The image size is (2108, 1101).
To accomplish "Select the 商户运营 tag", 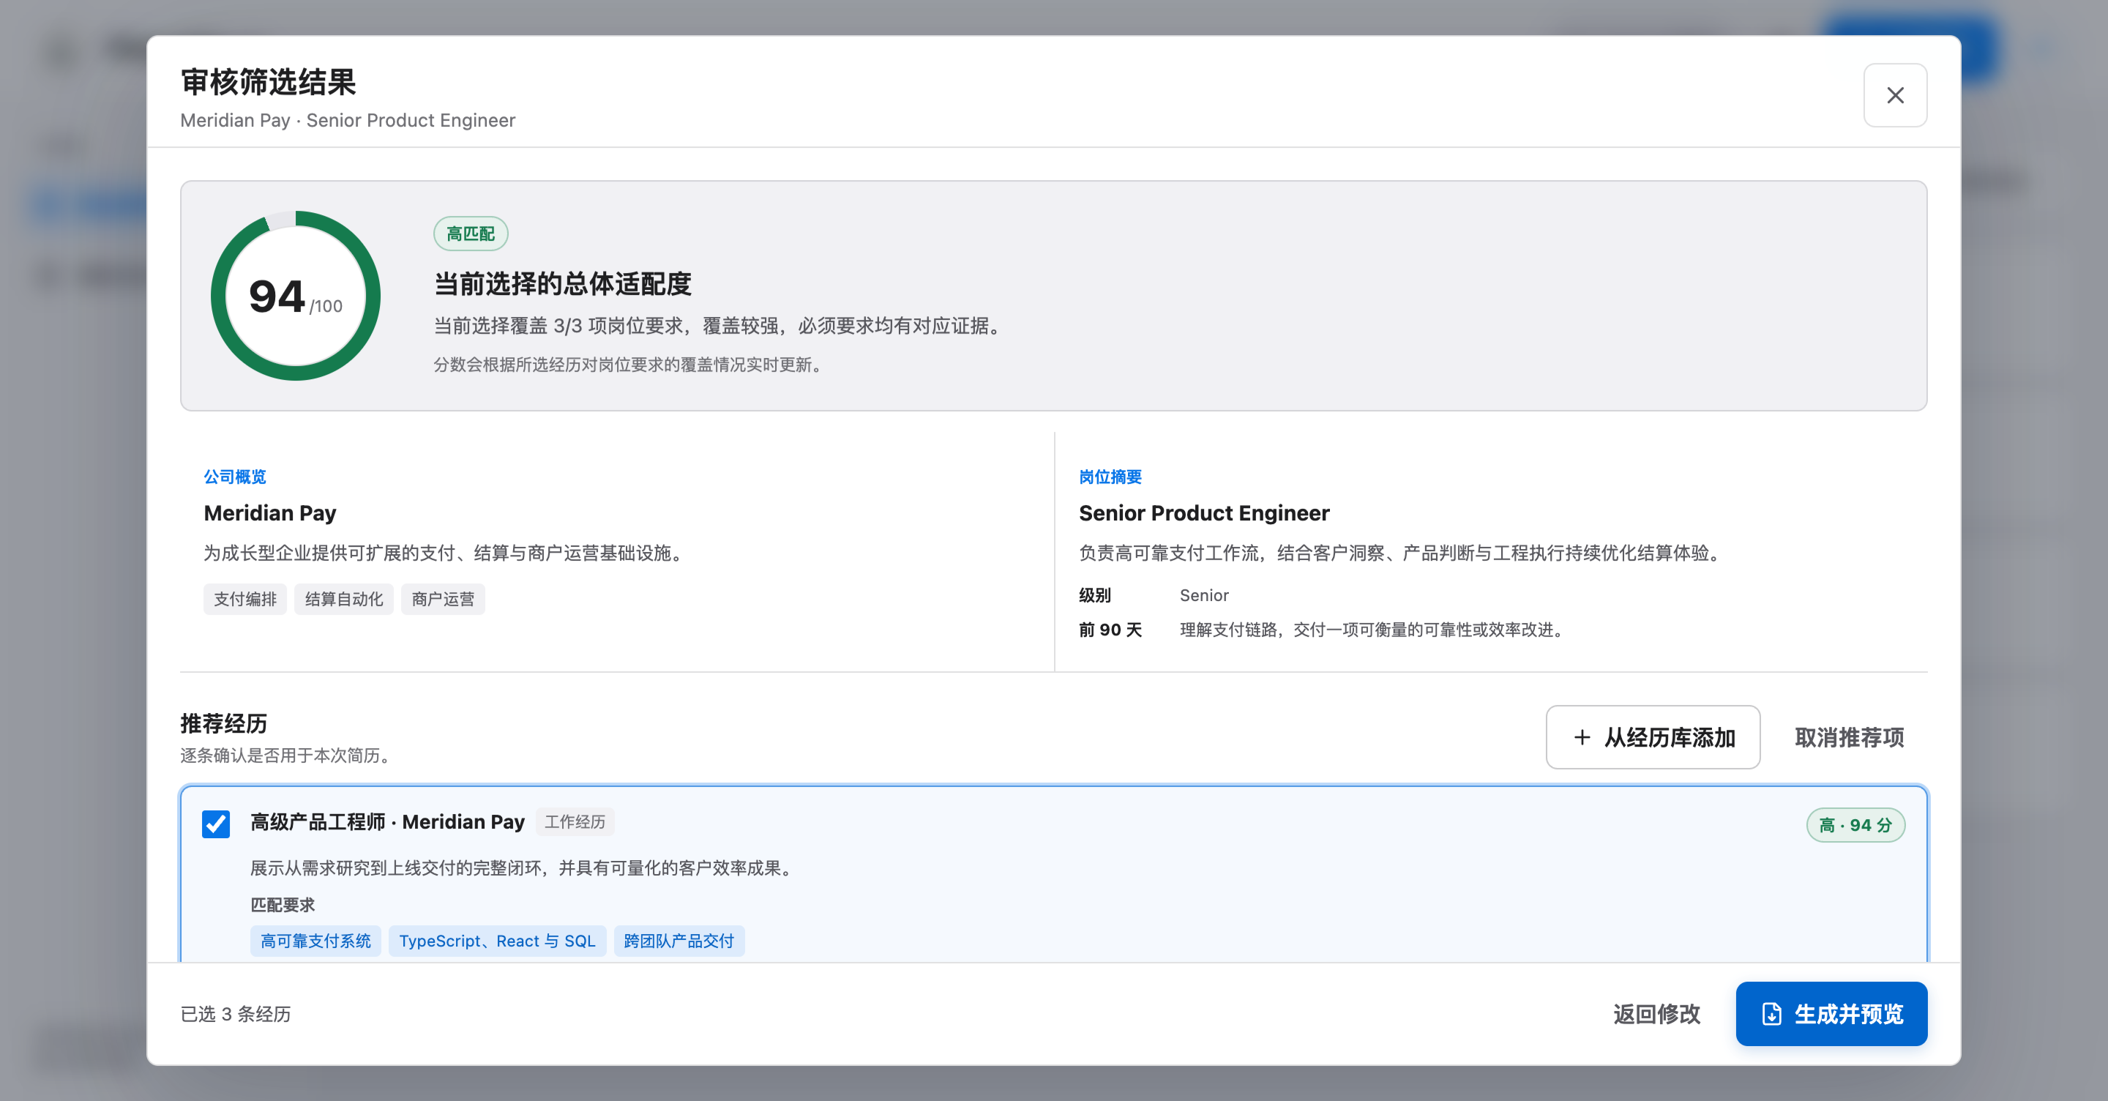I will click(x=443, y=600).
